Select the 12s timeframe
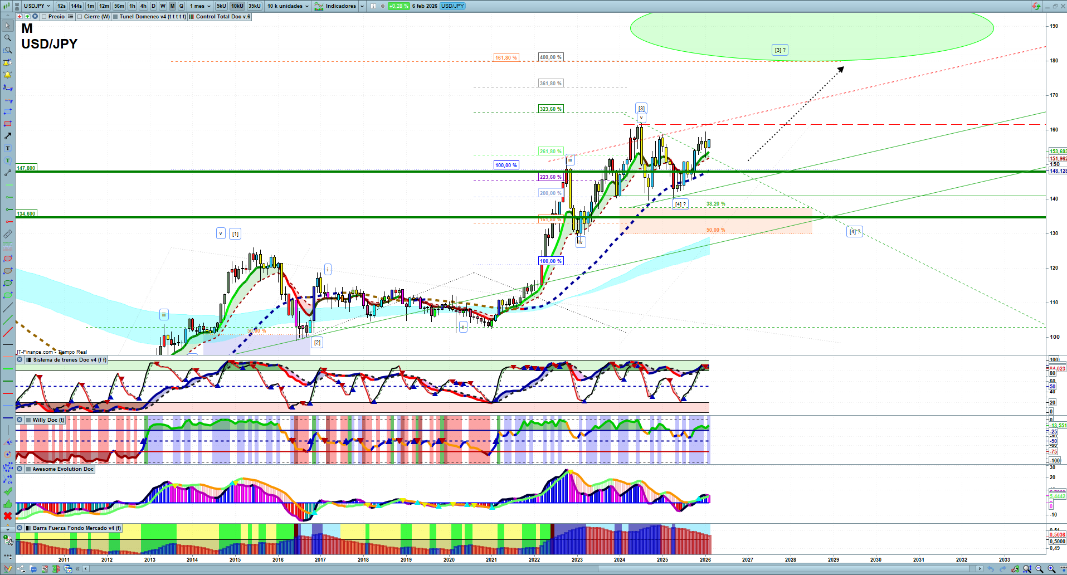1067x575 pixels. tap(61, 6)
